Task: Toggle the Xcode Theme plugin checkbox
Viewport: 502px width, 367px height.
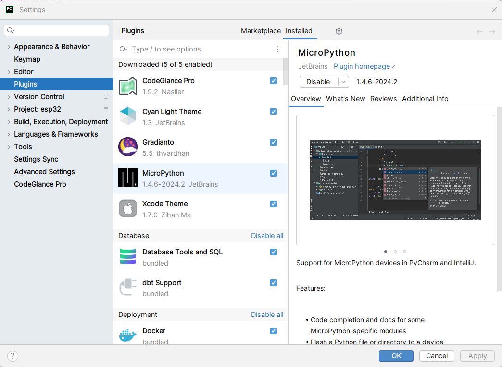Action: pos(274,203)
